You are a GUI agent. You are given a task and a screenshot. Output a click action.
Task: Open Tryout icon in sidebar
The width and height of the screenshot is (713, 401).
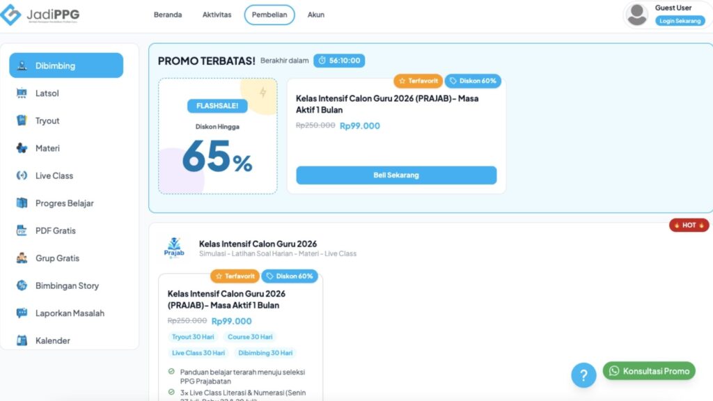click(x=22, y=120)
